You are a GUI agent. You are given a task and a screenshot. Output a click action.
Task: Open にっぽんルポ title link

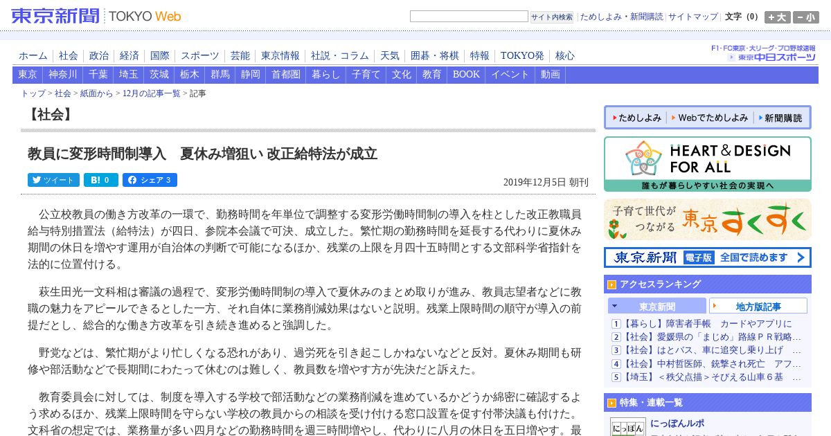[678, 423]
